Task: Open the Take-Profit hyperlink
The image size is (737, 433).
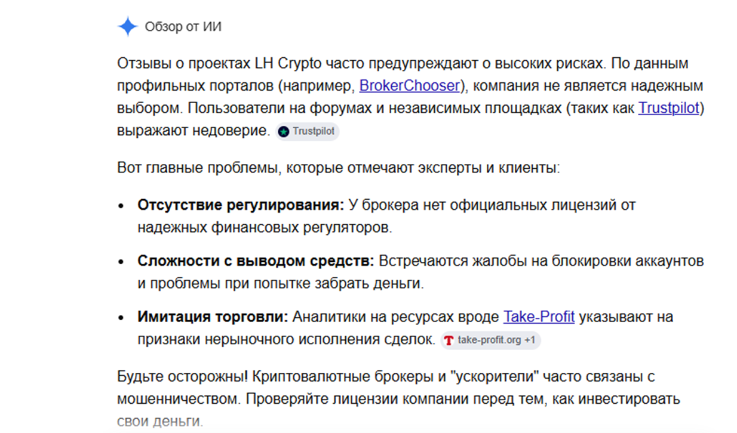Action: tap(539, 317)
